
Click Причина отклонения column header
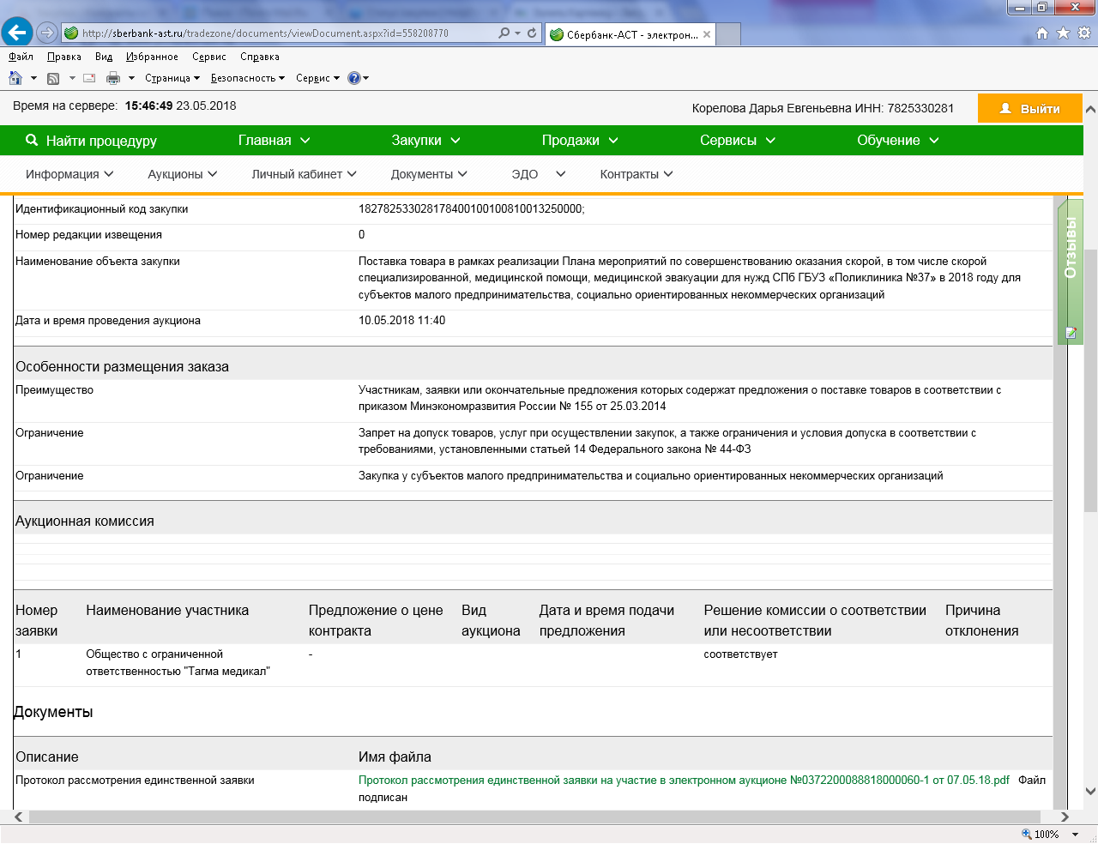tap(982, 620)
